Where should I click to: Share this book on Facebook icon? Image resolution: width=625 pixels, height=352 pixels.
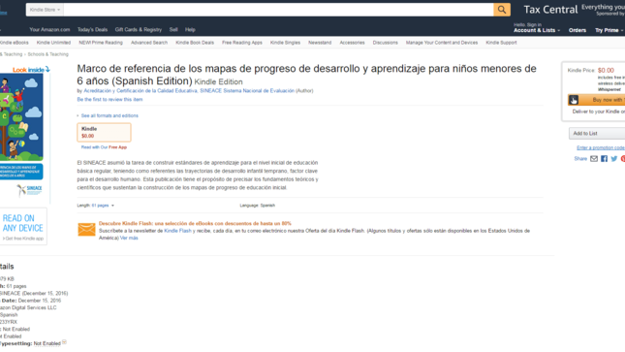point(605,159)
